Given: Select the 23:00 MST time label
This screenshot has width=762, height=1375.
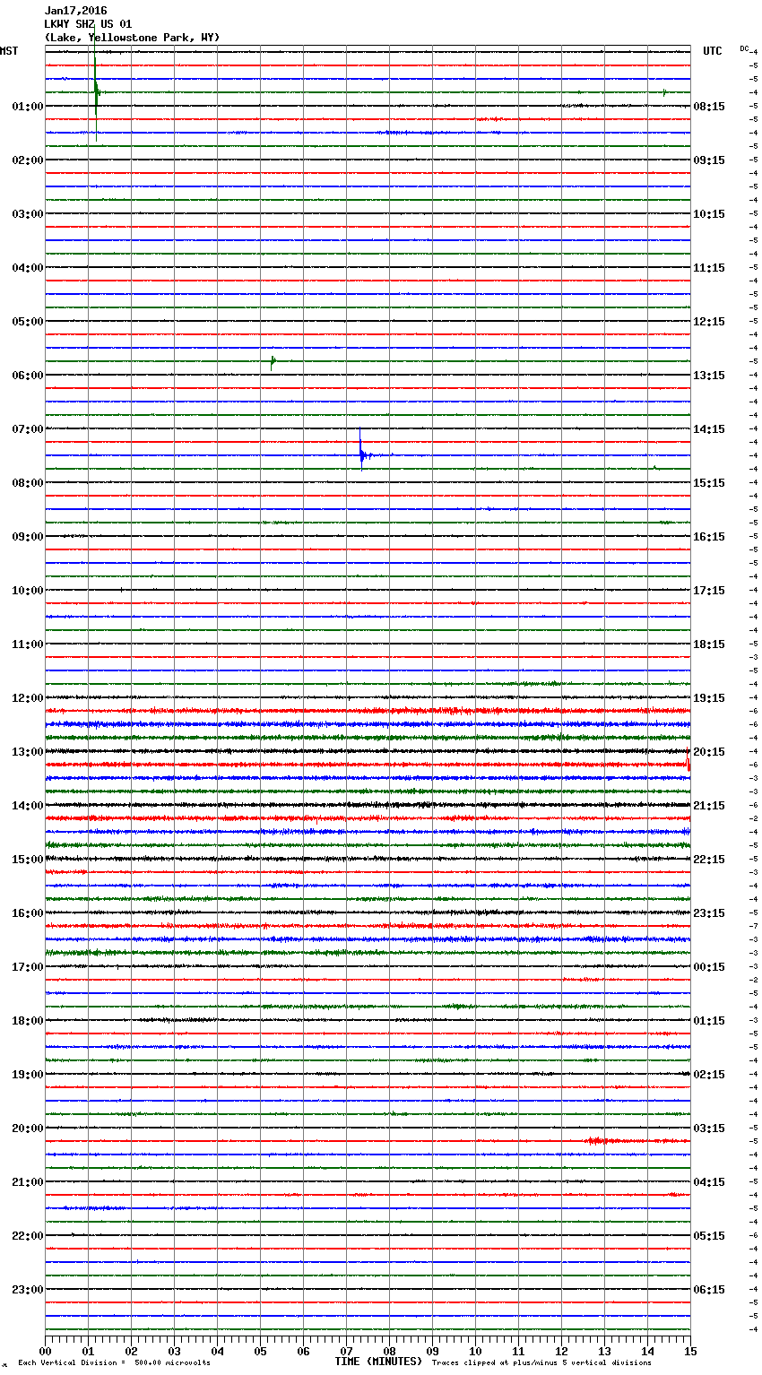Looking at the screenshot, I should click(27, 1290).
